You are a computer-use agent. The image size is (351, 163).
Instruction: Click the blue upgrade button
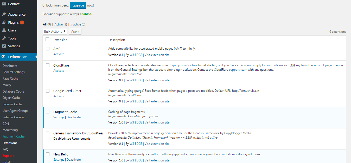tap(78, 5)
